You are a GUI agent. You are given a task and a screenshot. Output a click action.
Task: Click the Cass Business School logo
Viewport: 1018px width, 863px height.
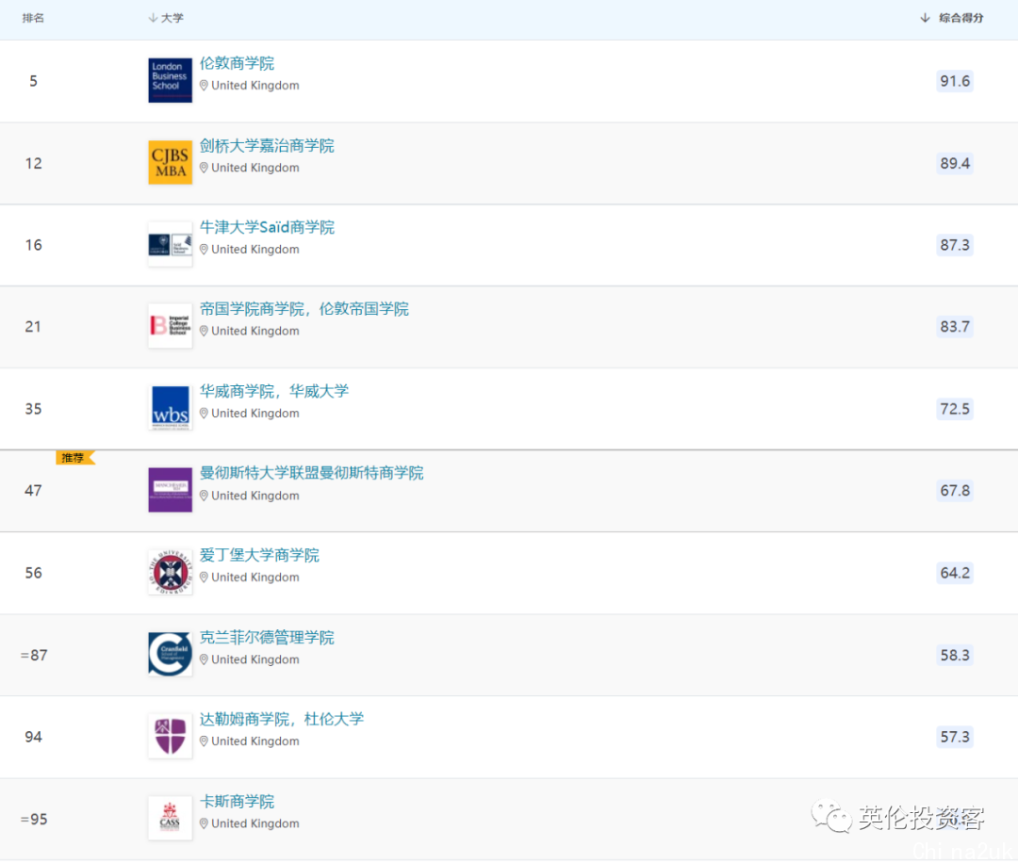point(170,818)
